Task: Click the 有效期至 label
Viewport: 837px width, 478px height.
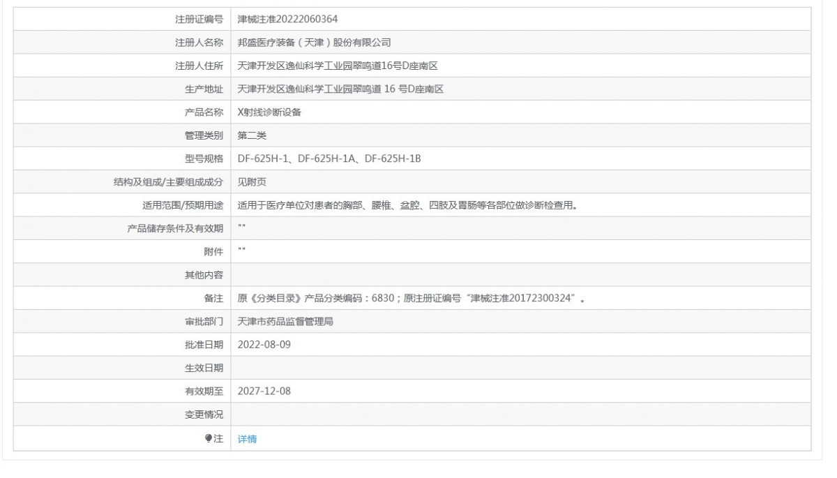Action: pyautogui.click(x=204, y=391)
